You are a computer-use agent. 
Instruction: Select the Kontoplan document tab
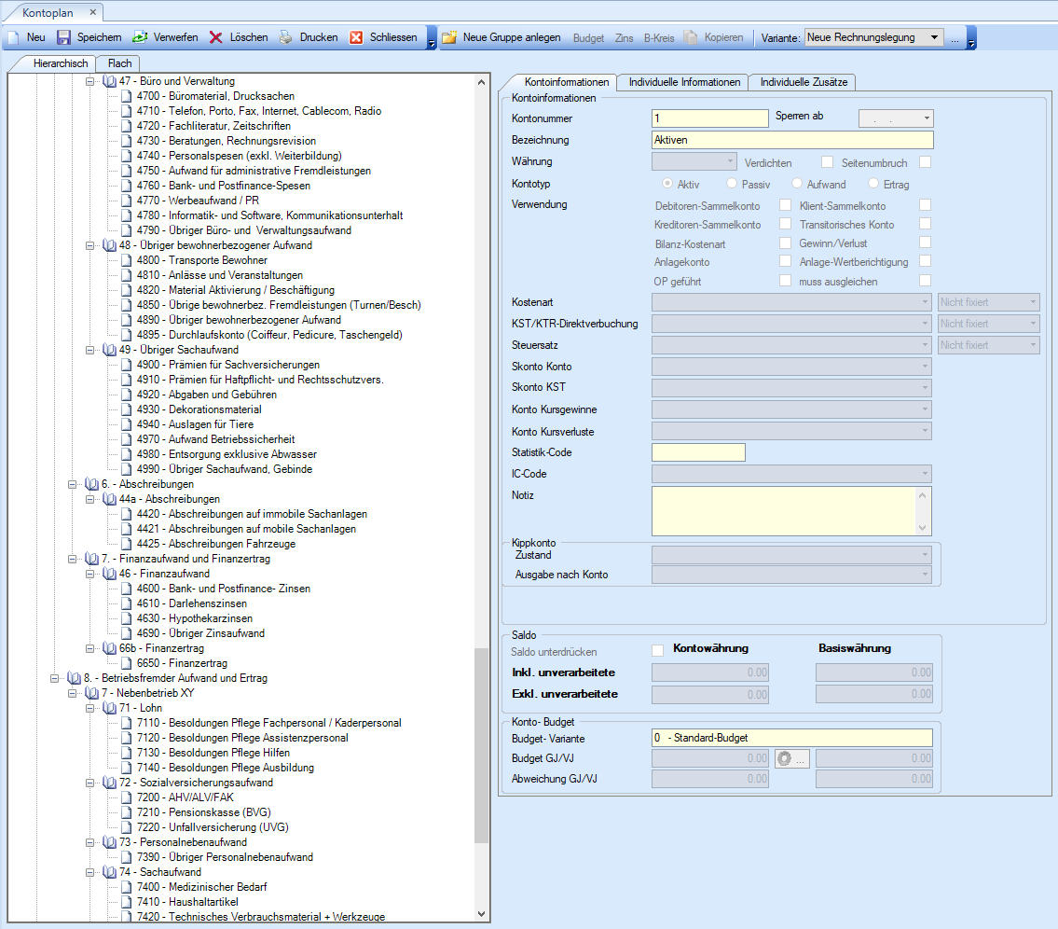(x=48, y=13)
